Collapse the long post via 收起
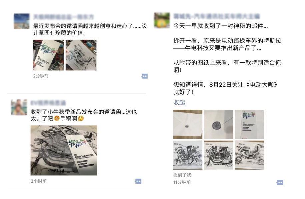 (179, 102)
